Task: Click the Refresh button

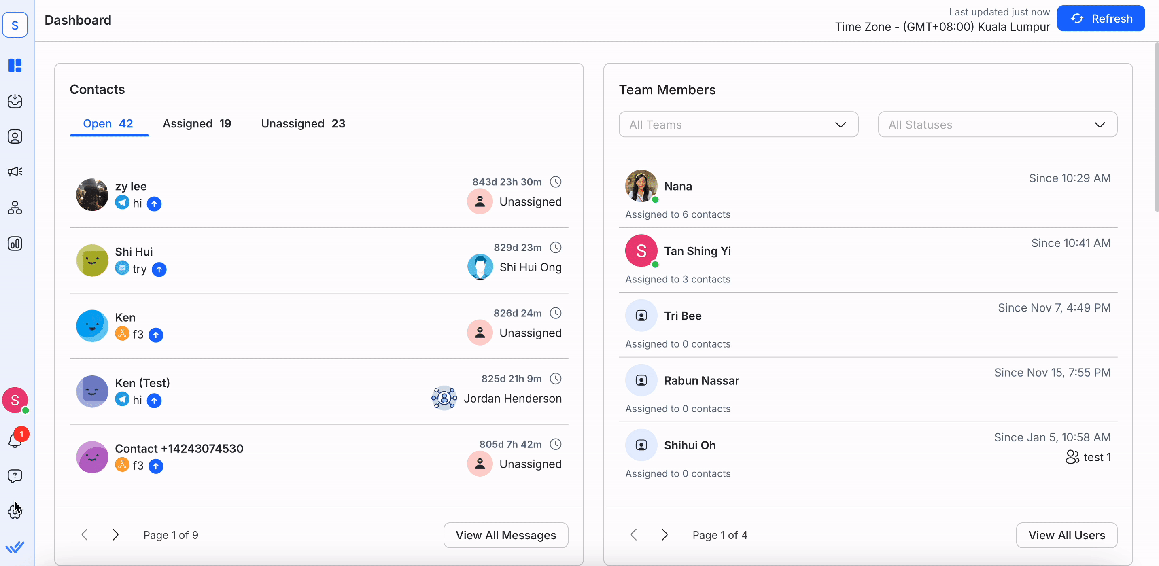Action: point(1100,19)
